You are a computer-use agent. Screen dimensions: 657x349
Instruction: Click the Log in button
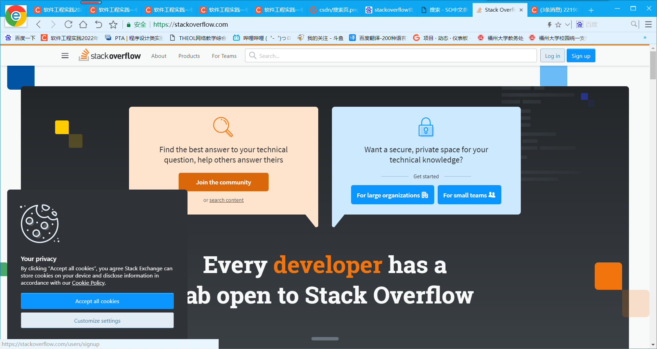click(x=553, y=56)
